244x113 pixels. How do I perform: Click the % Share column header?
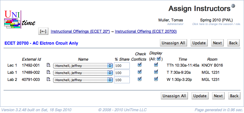click(x=122, y=59)
